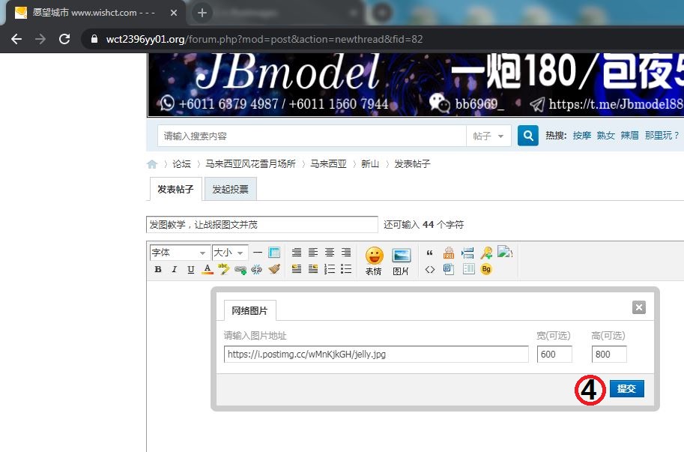The width and height of the screenshot is (684, 452).
Task: Click the browser back arrow
Action: point(16,39)
